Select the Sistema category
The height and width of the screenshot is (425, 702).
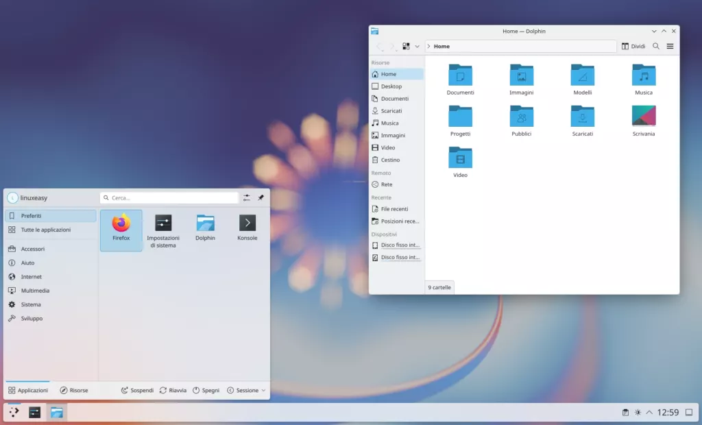[51, 304]
